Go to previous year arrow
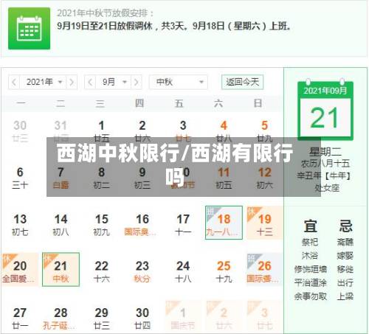 (x=14, y=82)
